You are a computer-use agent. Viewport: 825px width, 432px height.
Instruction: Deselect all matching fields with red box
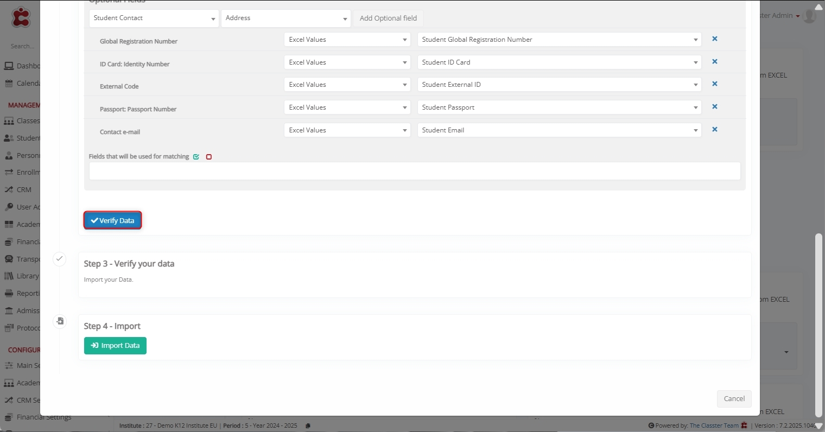(x=209, y=157)
